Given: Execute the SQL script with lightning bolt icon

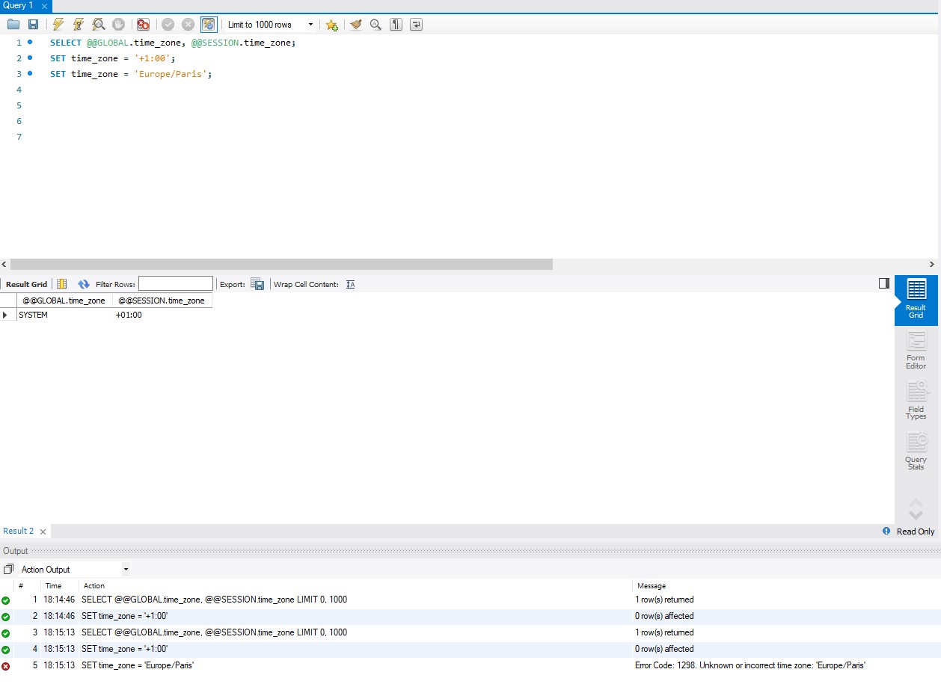Looking at the screenshot, I should pyautogui.click(x=58, y=24).
